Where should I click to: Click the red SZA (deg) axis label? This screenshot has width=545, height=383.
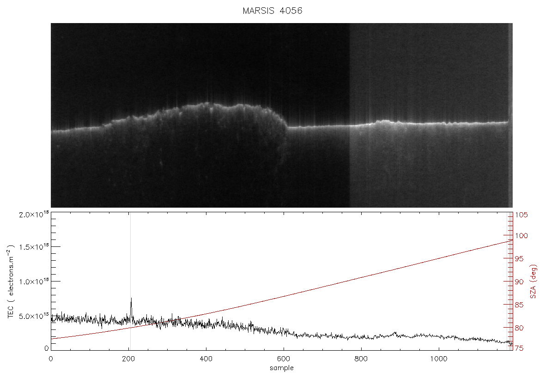(x=533, y=281)
